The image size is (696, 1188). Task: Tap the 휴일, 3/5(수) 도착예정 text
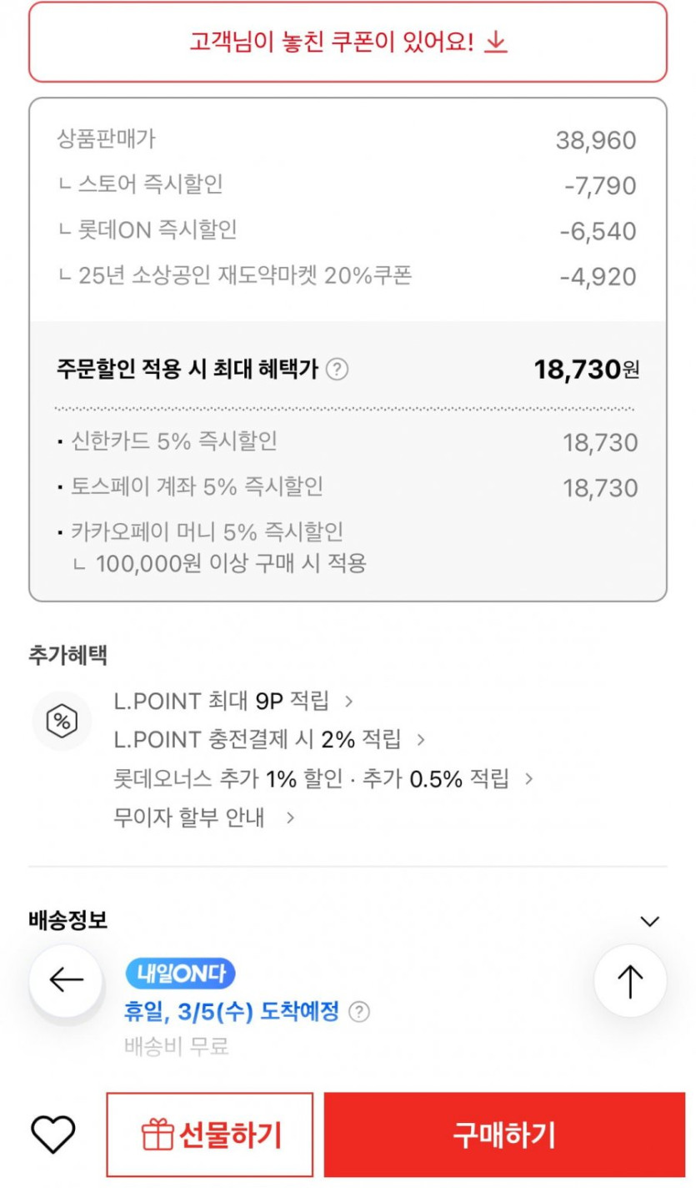pos(231,1012)
